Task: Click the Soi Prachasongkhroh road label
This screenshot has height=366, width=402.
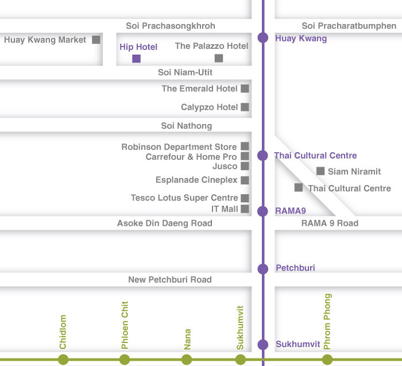Action: click(171, 26)
